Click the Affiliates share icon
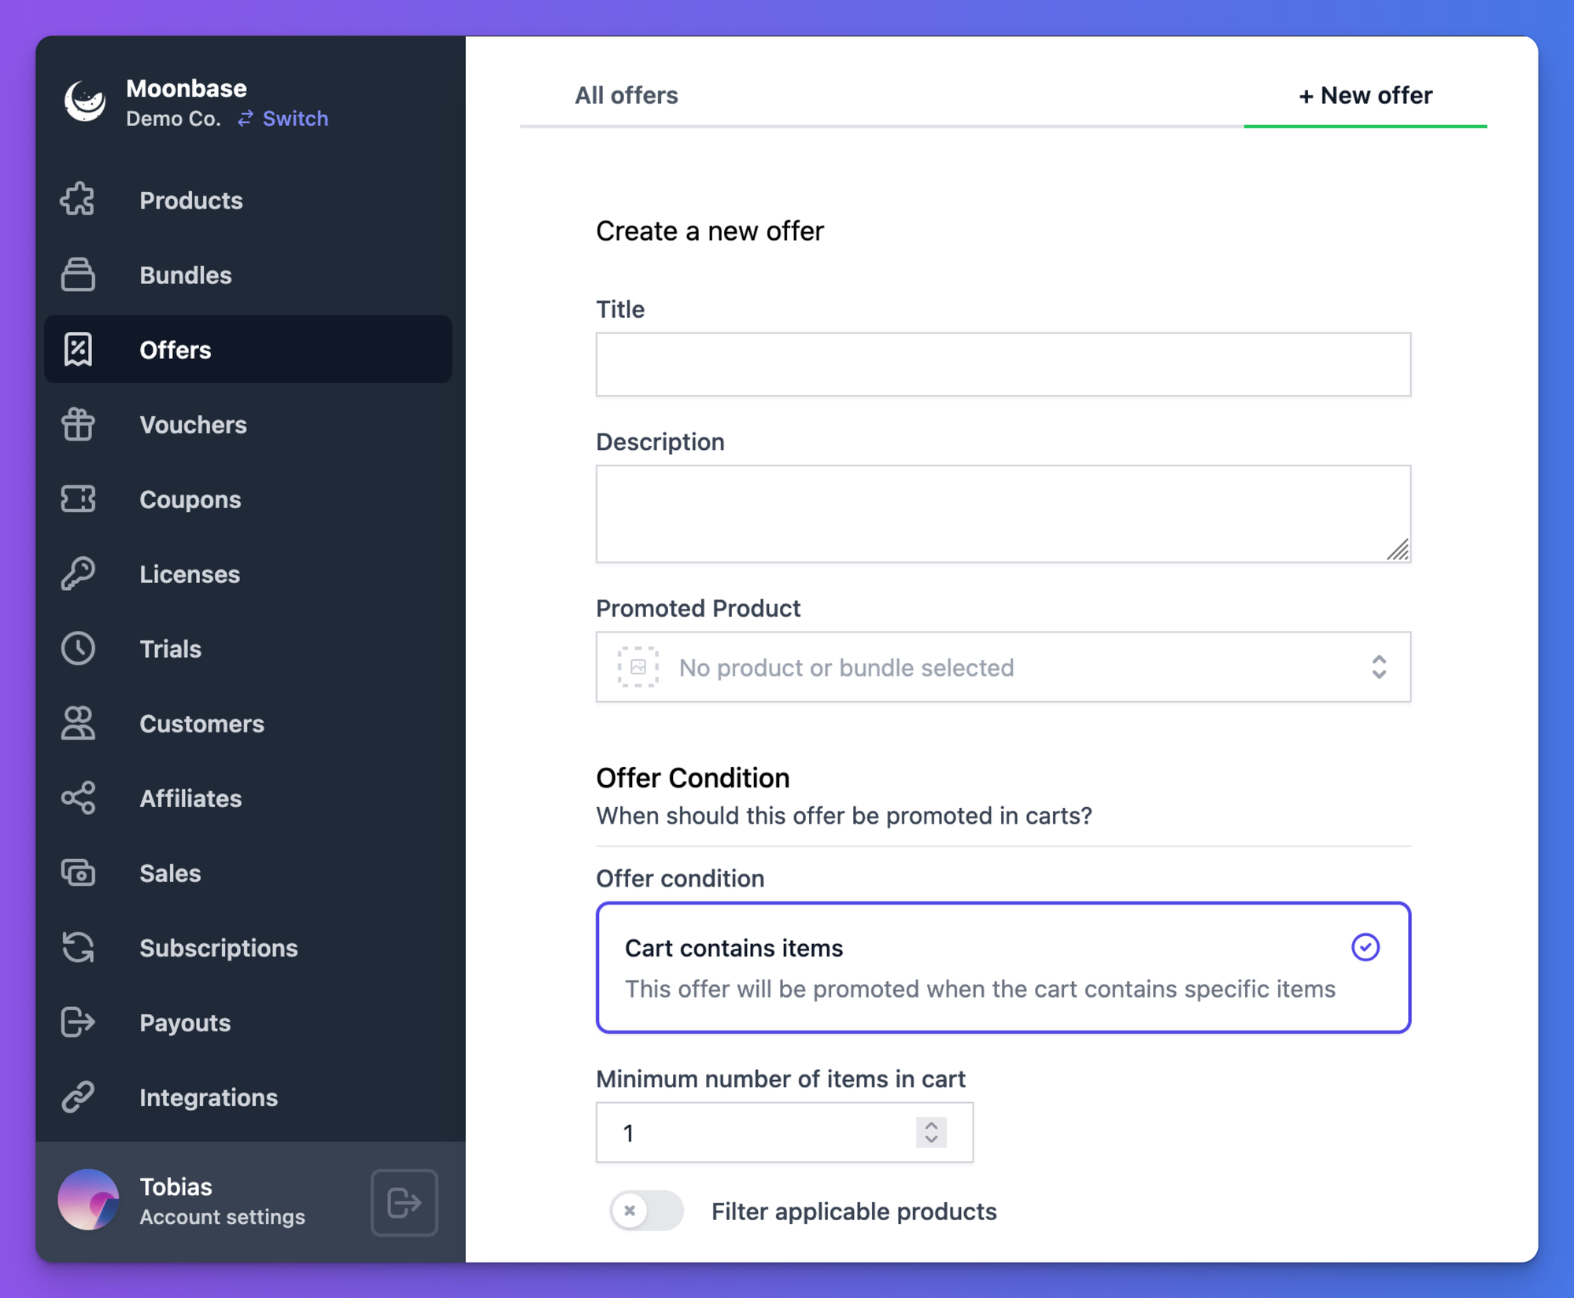This screenshot has height=1298, width=1574. (78, 798)
